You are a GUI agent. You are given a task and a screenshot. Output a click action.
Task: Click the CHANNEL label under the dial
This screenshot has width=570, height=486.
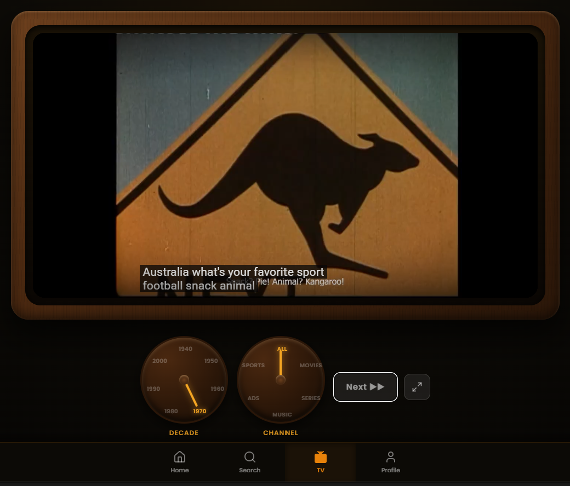pos(281,433)
